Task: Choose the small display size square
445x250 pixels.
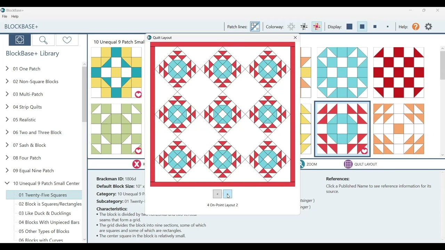Action: pos(375,27)
